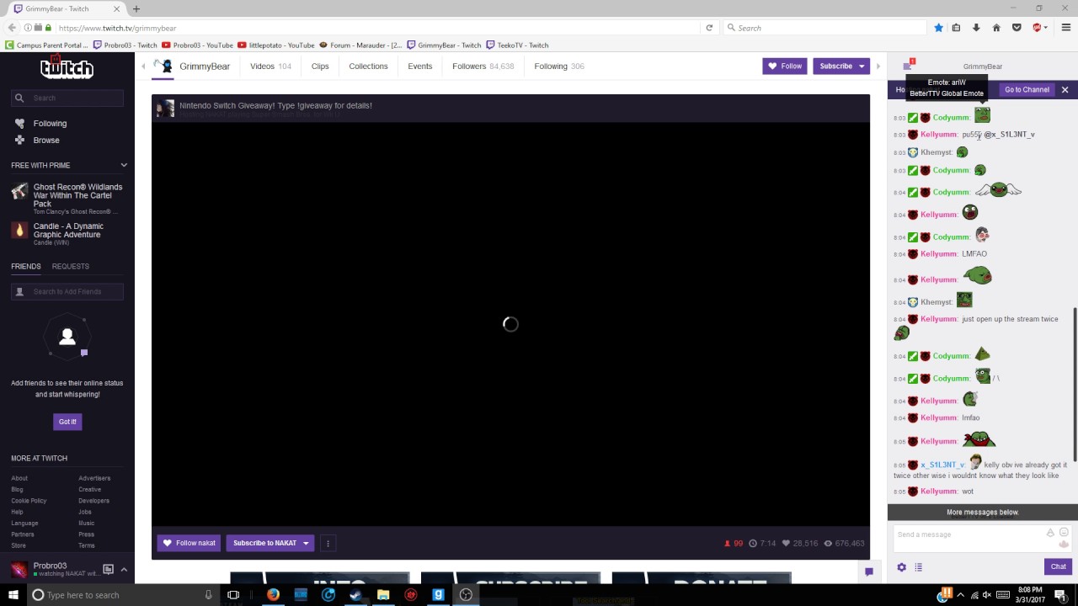Dismiss the hosting banner with X
The height and width of the screenshot is (606, 1078).
[x=1065, y=89]
